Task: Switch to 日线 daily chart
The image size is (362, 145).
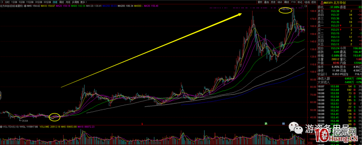Action: (x=55, y=2)
